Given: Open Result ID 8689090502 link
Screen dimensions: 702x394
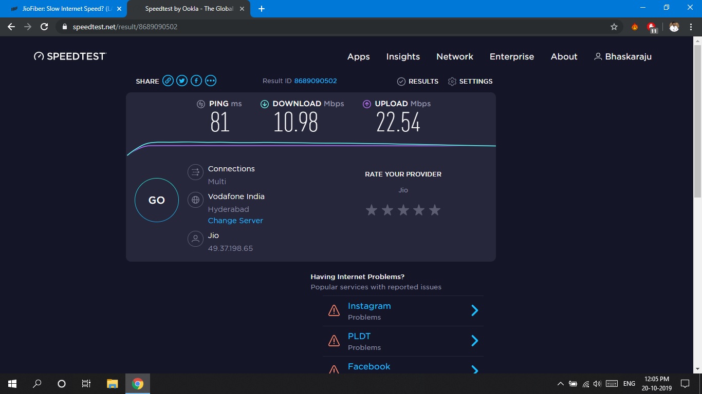Looking at the screenshot, I should pyautogui.click(x=316, y=81).
